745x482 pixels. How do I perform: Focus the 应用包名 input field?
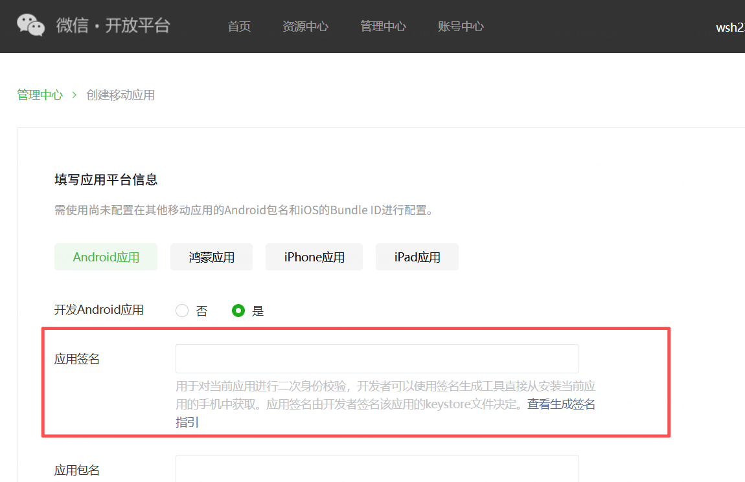(x=377, y=468)
